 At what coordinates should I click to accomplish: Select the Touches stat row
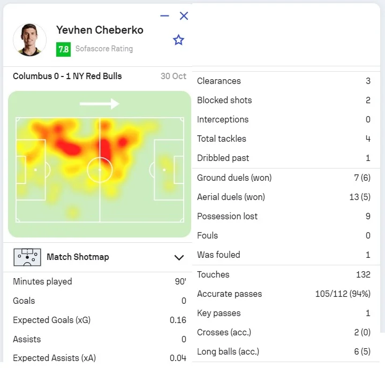pos(284,274)
